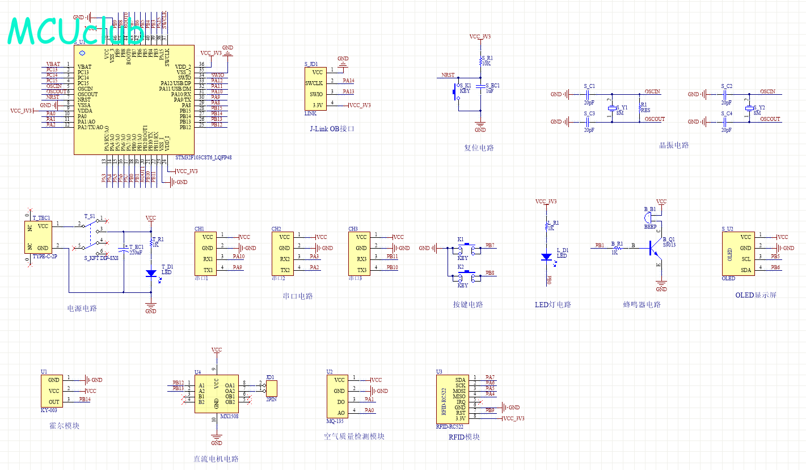
Task: Click the MCUclub watermark logo
Action: click(76, 31)
